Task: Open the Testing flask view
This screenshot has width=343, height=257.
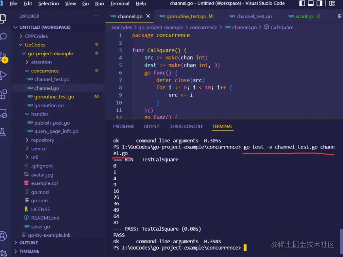Action: click(x=3, y=132)
